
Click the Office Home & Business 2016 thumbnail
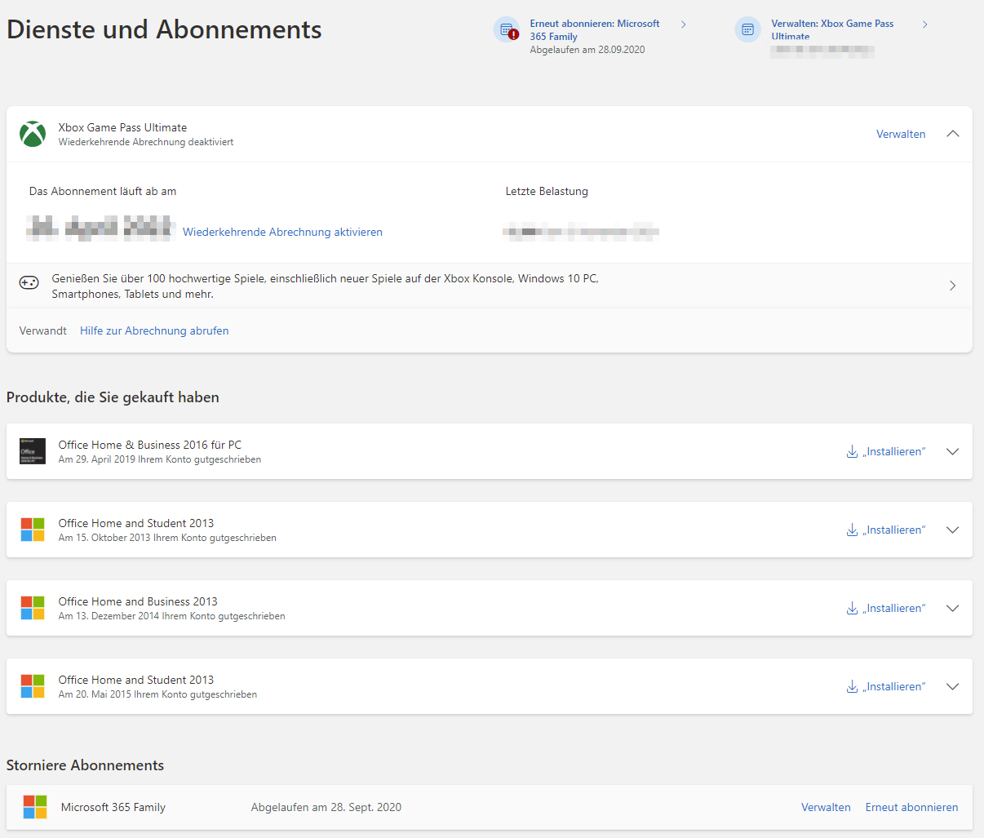pyautogui.click(x=33, y=451)
